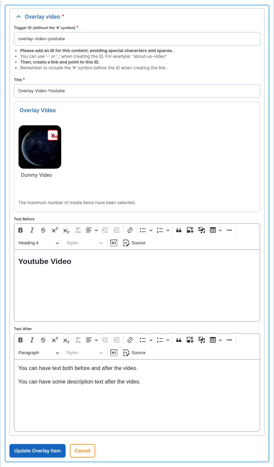
Task: Apply Superscript in Text After editor
Action: click(55, 340)
